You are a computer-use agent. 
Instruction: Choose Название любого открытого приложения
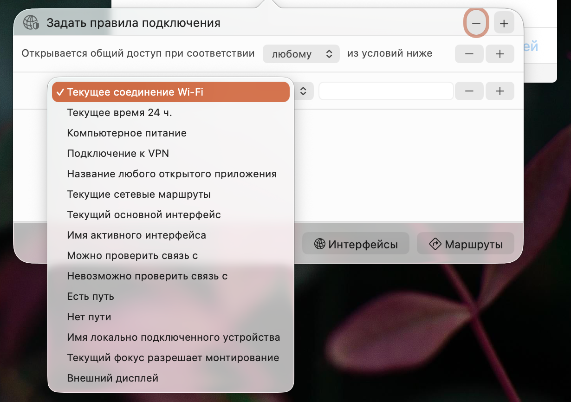171,174
